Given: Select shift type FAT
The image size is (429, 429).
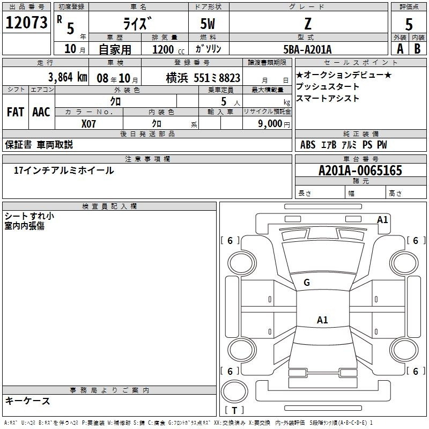Looking at the screenshot, I should (x=16, y=112).
